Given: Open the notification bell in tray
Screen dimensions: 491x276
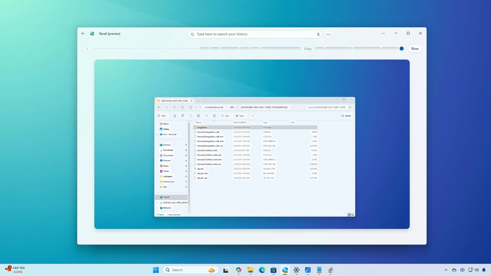Looking at the screenshot, I should 484,270.
